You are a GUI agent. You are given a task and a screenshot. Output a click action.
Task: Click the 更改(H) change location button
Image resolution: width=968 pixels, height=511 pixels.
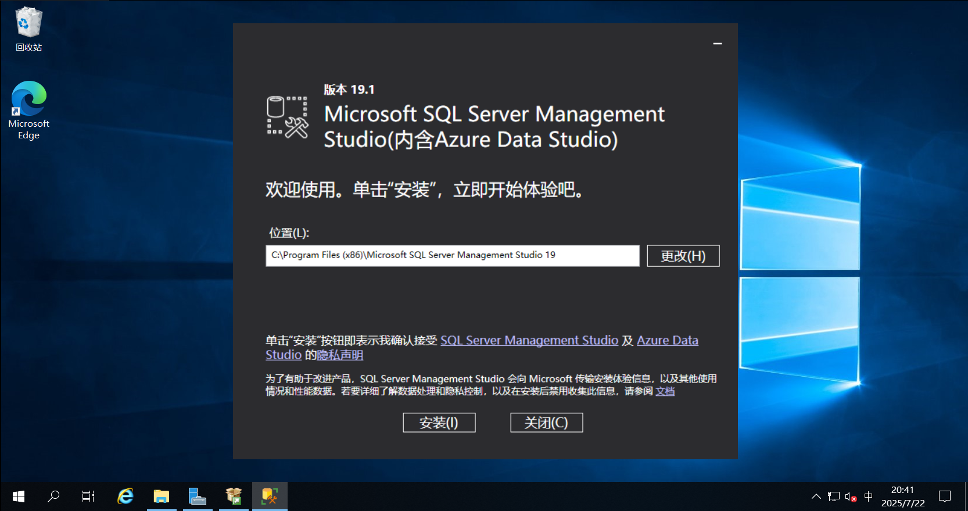683,256
